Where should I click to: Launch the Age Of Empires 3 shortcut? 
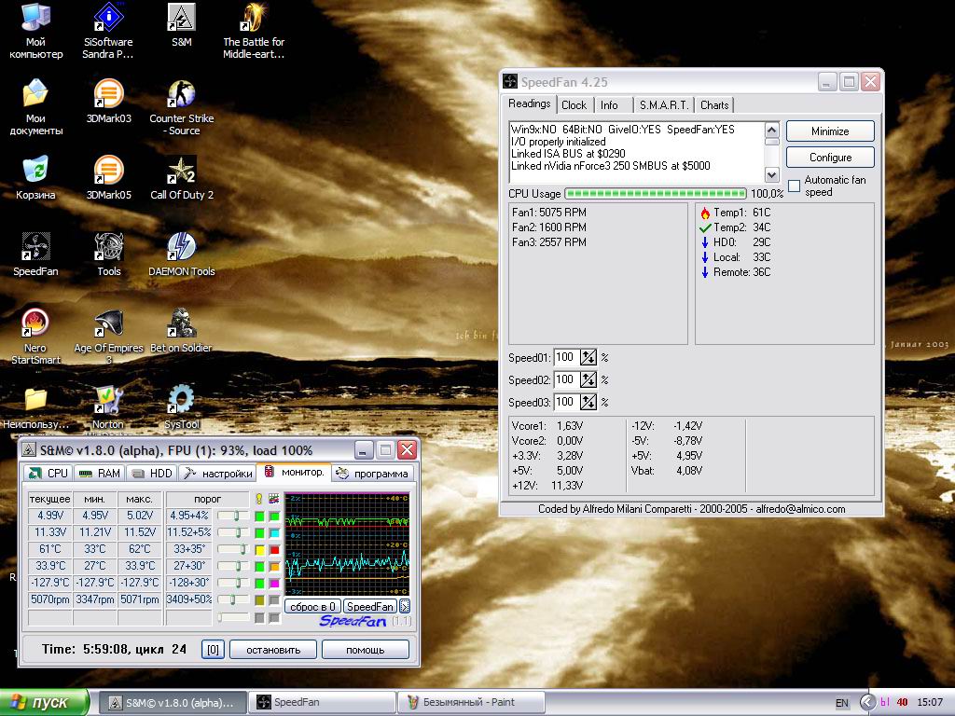pos(108,336)
